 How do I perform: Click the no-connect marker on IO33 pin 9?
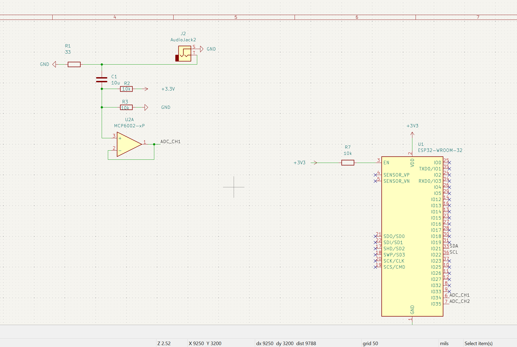(449, 292)
